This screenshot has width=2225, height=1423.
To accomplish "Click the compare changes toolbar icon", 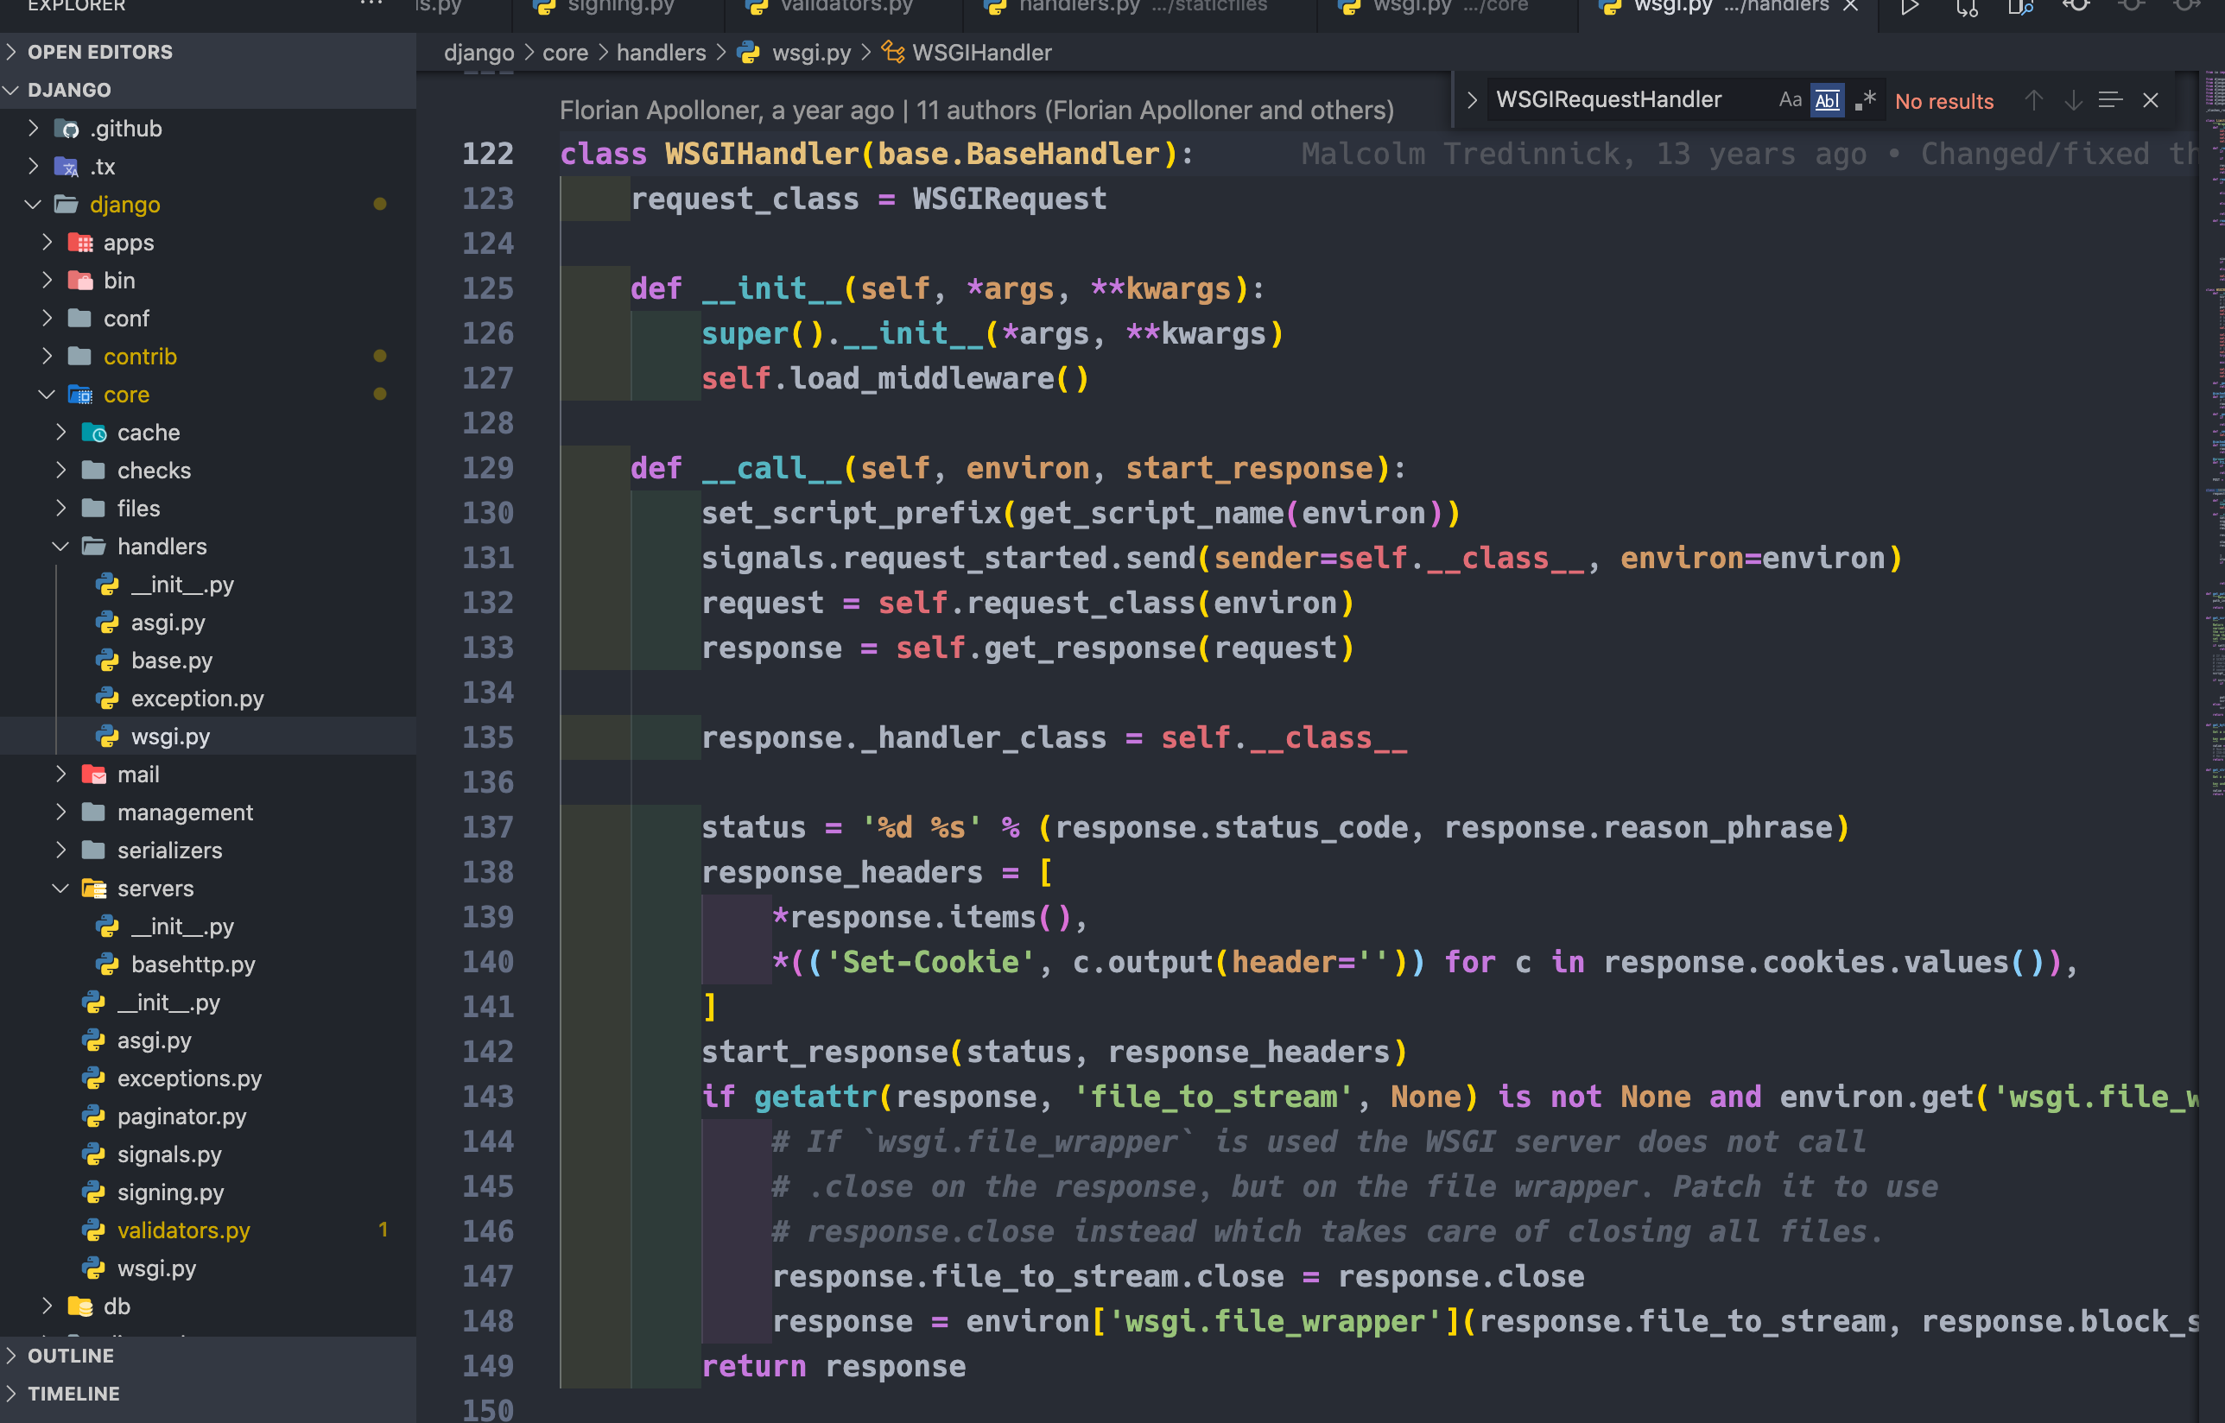I will 1966,8.
